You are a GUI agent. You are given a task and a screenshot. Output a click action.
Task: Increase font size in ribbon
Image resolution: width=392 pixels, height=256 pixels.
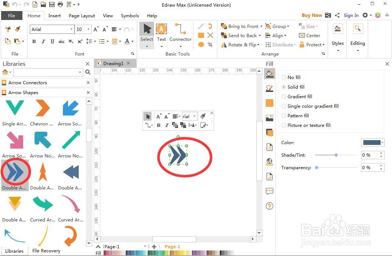96,29
